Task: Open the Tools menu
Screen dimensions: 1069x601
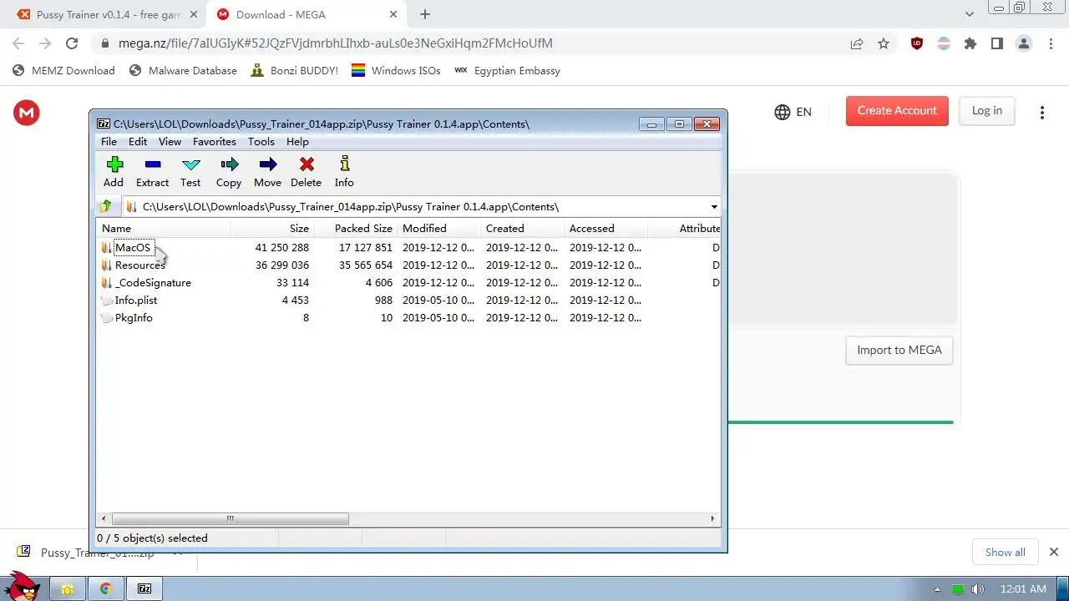Action: 261,142
